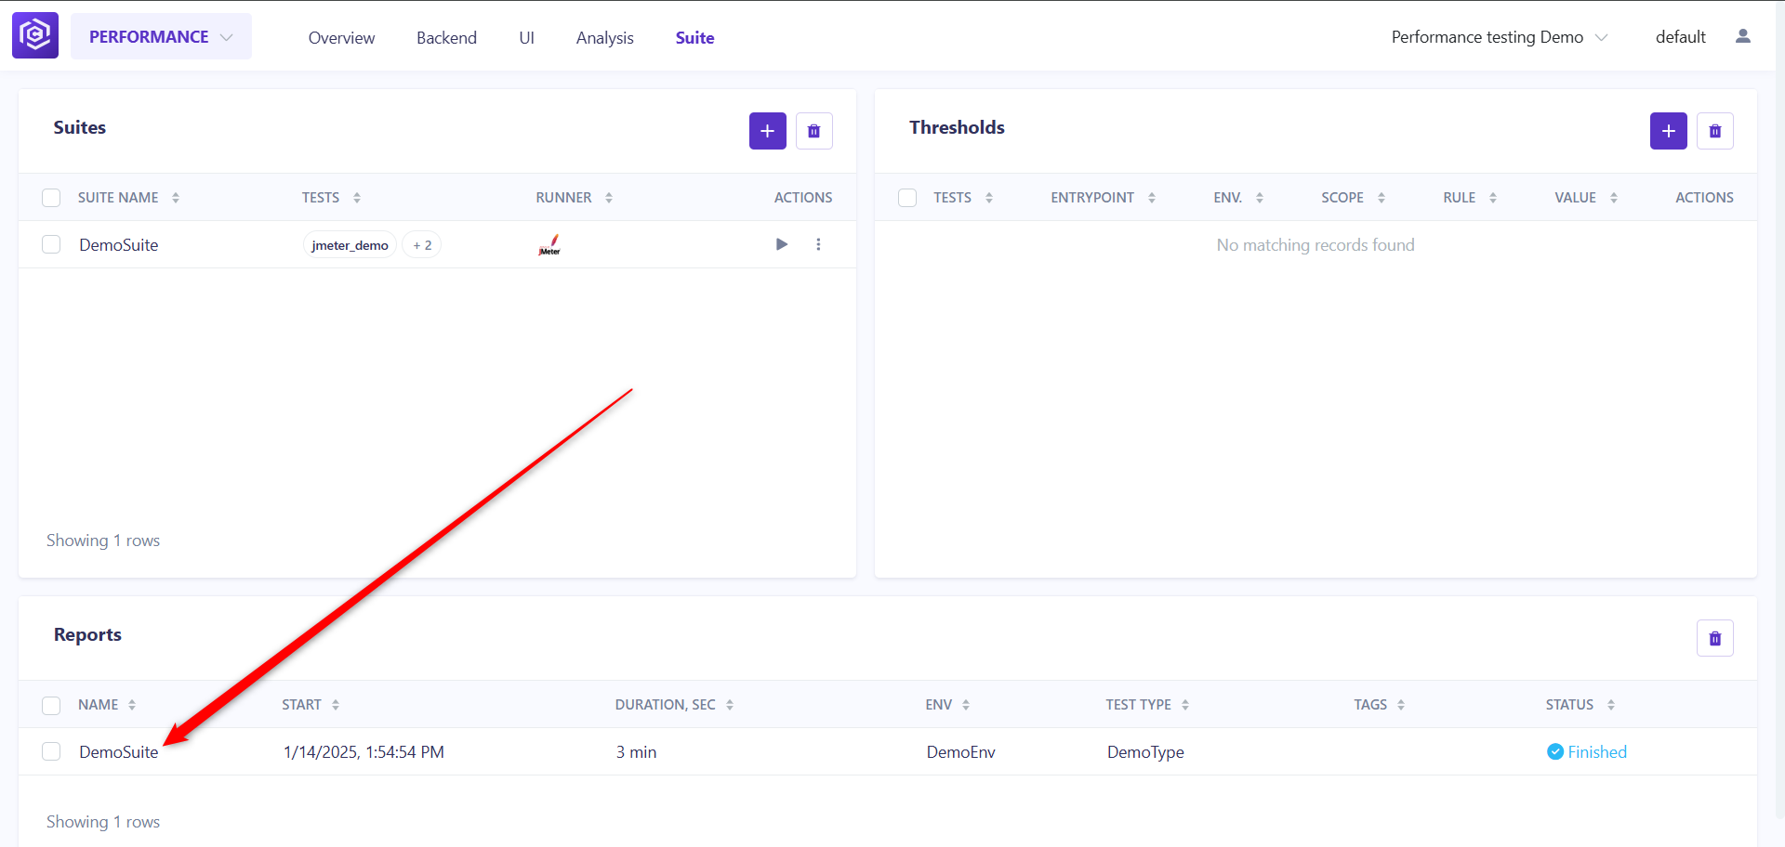Screen dimensions: 1785x847
Task: Open the Performance testing Demo project dropdown
Action: pyautogui.click(x=1499, y=37)
